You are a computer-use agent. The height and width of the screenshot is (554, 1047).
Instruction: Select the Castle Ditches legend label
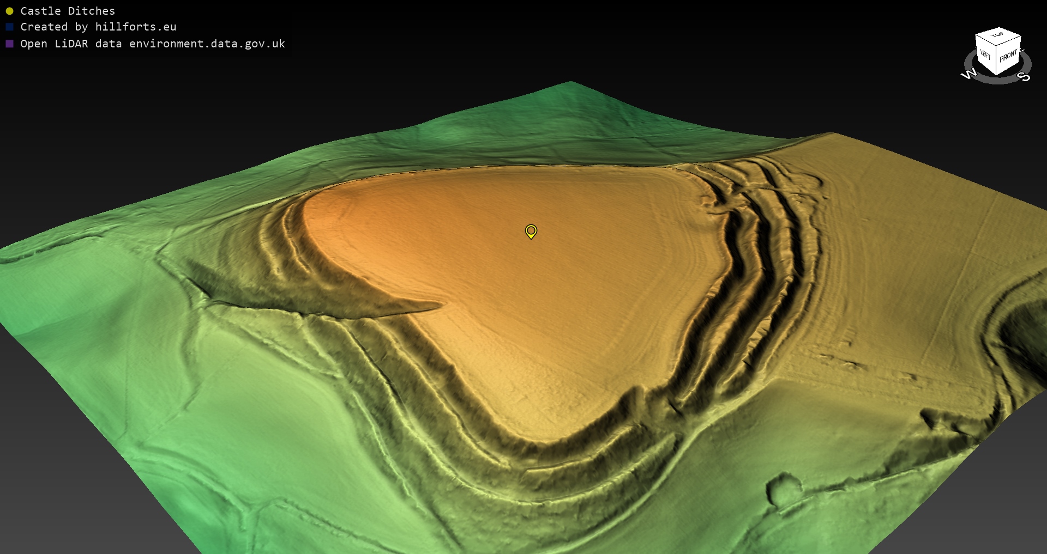coord(68,11)
